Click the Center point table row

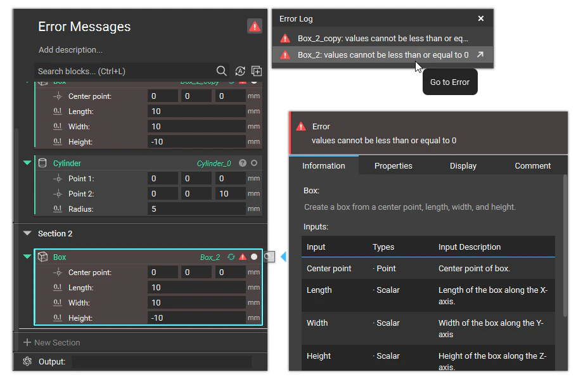(x=428, y=269)
